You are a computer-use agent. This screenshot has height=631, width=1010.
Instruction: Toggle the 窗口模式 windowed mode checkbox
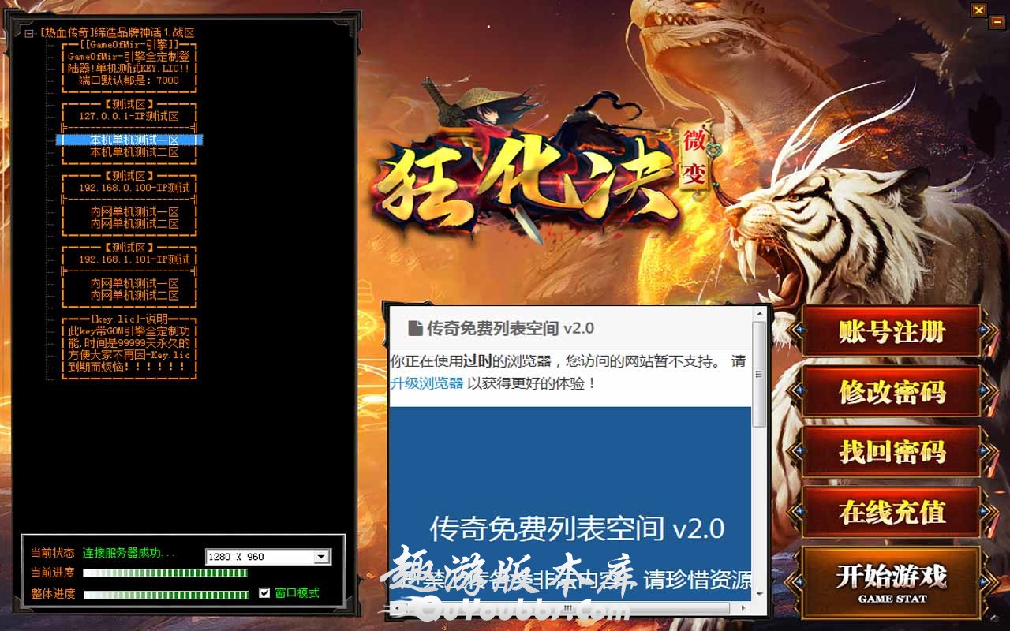[265, 593]
